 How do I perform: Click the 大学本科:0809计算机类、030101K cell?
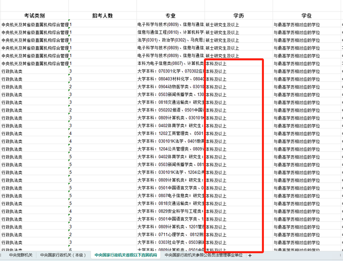(171, 118)
